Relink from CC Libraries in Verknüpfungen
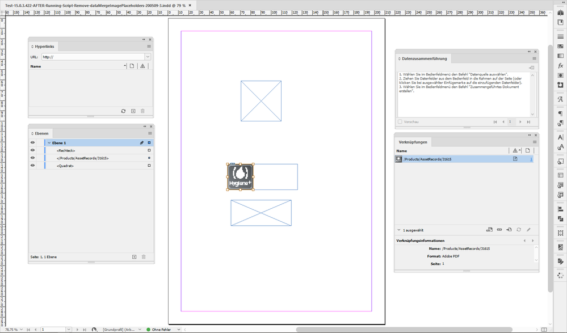 point(489,230)
